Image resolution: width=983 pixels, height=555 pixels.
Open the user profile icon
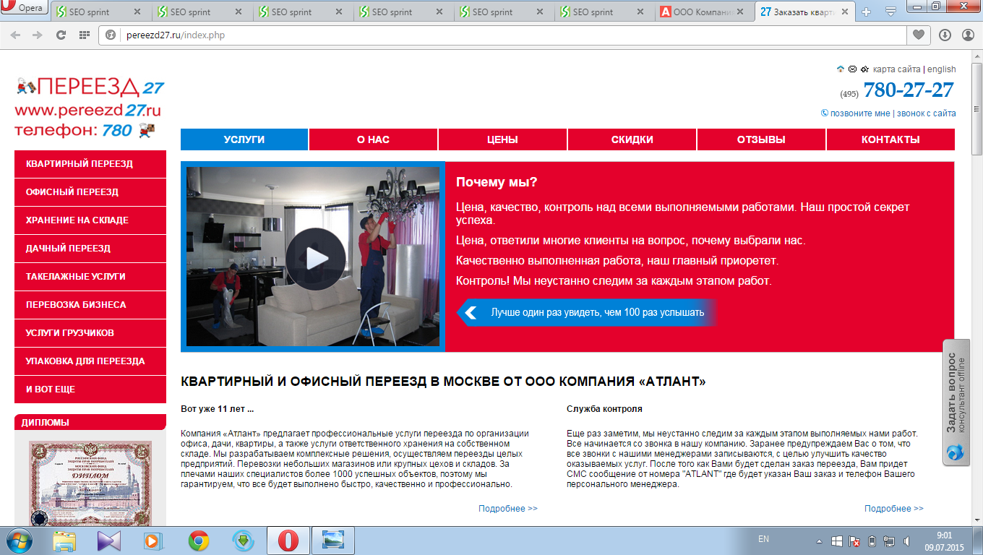[x=968, y=35]
